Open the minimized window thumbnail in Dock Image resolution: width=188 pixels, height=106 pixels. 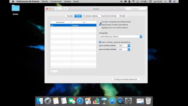point(140,101)
